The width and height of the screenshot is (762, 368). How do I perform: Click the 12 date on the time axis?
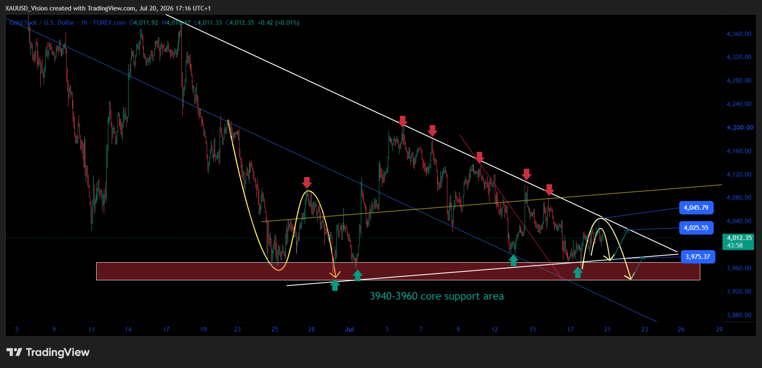[495, 329]
